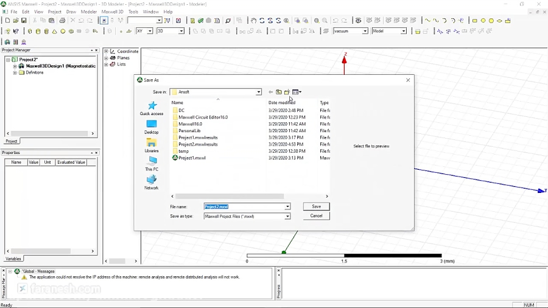Choose the Draw cone tool
Viewport: 548px width, 308px height.
55,31
